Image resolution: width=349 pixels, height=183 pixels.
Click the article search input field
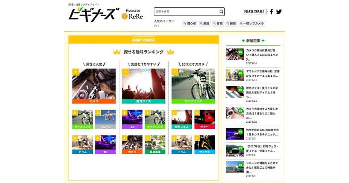coord(186,12)
